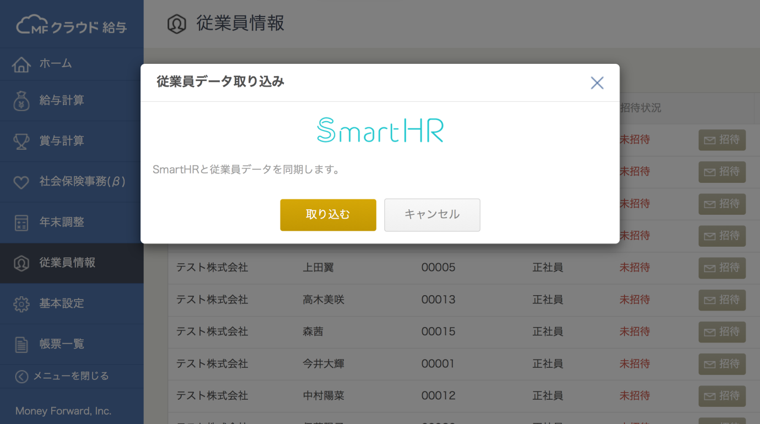Screen dimensions: 760x424
Task: Open 基本設定 menu item
Action: [72, 303]
